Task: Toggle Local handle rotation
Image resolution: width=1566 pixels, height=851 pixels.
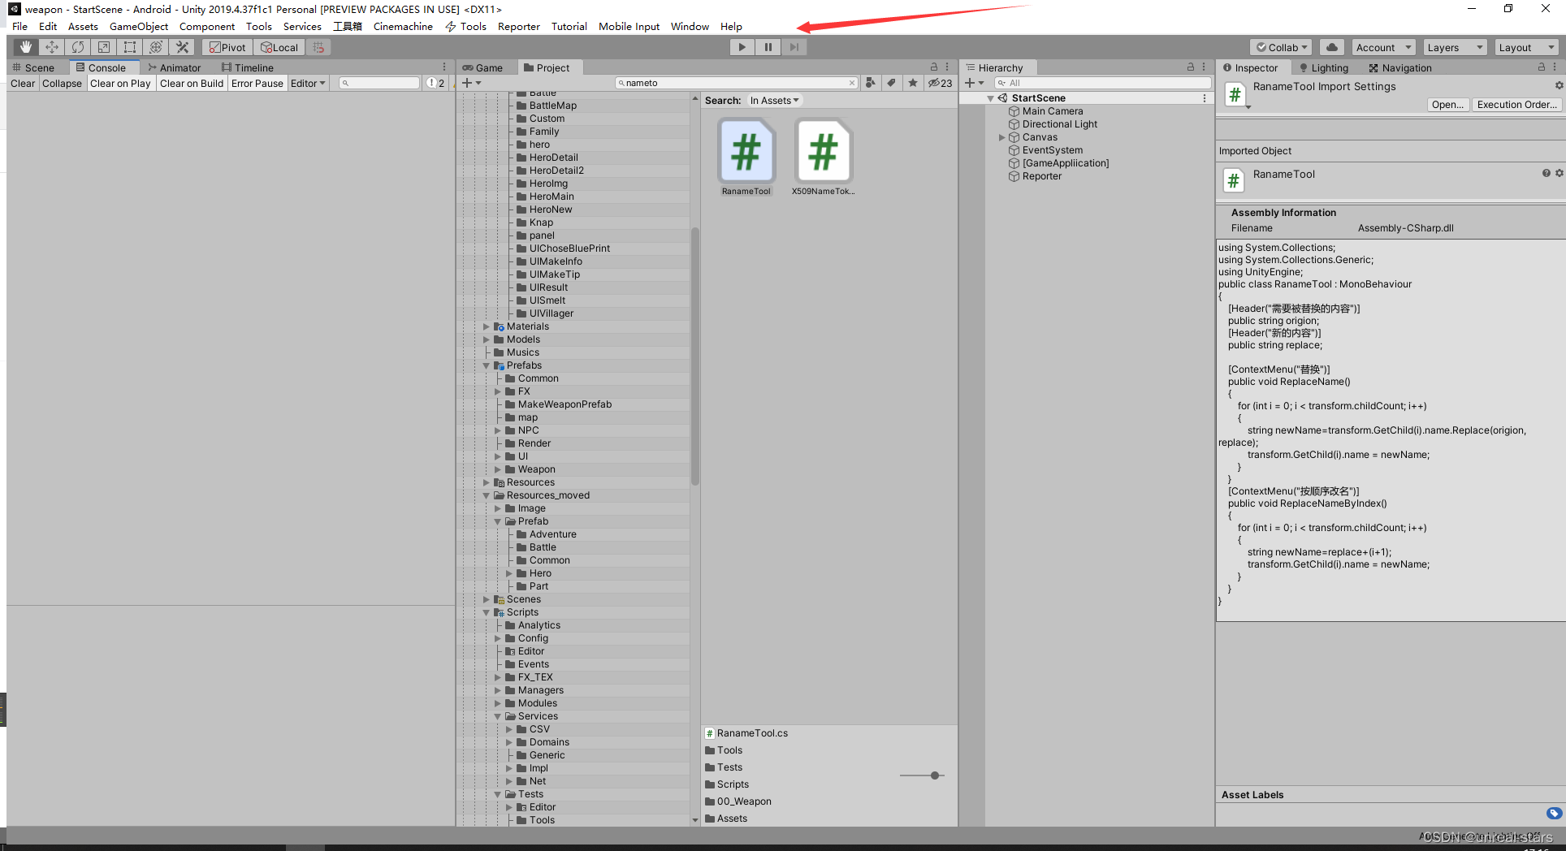Action: [279, 47]
